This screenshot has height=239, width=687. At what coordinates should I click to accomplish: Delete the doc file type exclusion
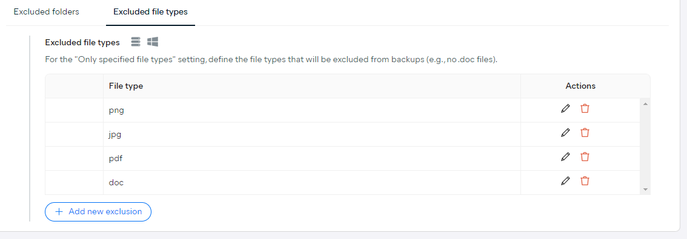click(585, 180)
